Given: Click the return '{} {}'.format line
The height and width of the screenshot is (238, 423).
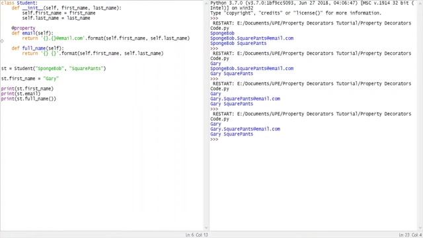Looking at the screenshot, I should pos(93,54).
